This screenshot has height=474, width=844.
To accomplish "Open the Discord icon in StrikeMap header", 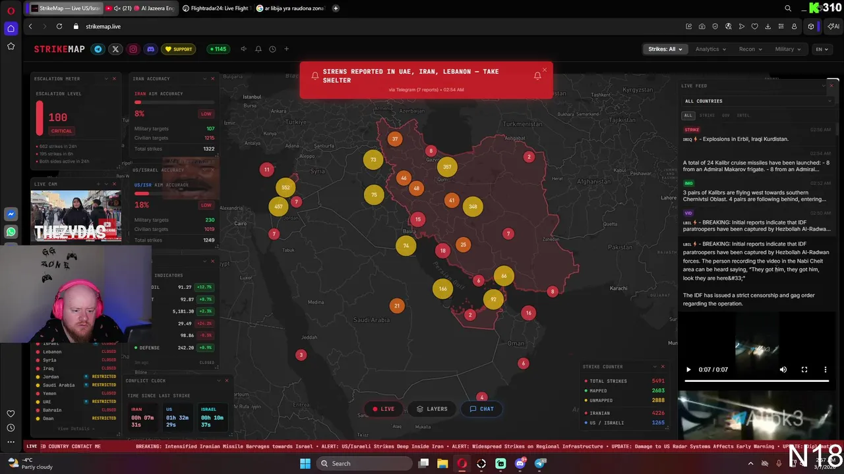I will 150,49.
